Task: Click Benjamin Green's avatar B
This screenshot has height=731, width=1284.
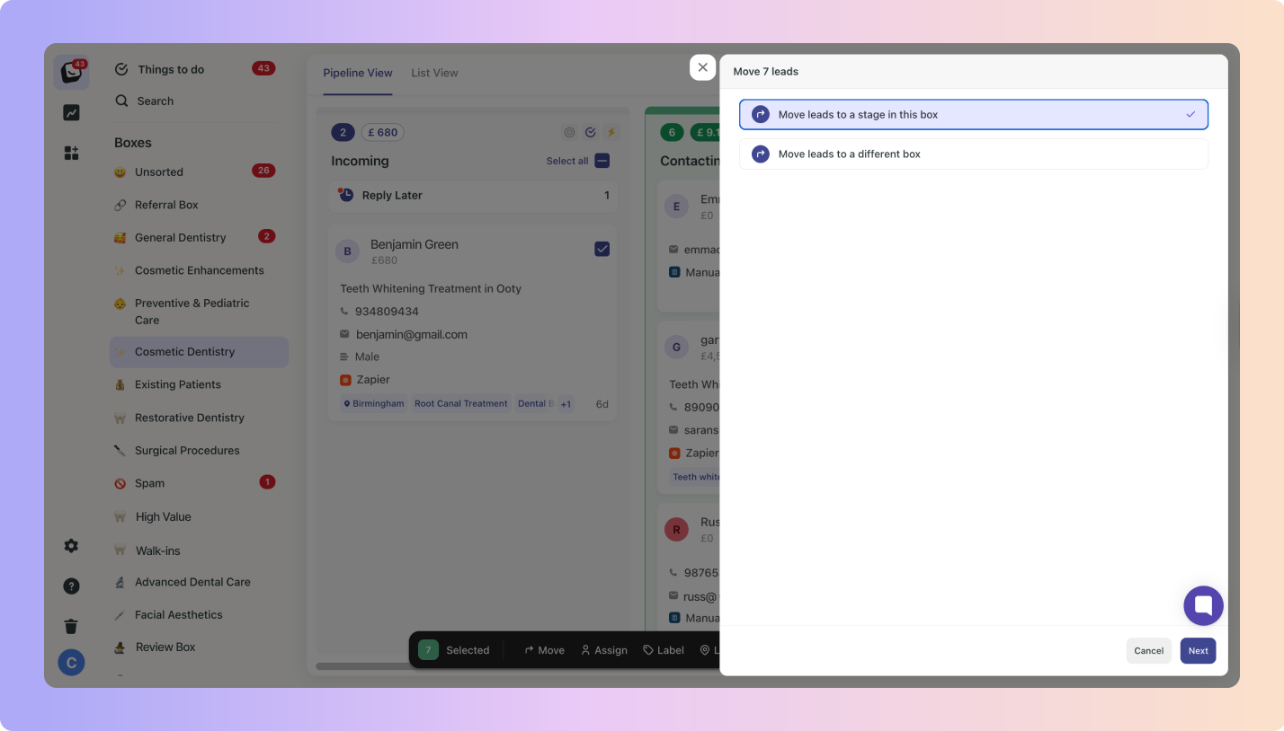Action: pos(347,251)
